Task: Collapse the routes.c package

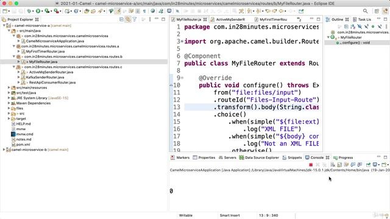Action: click(14, 67)
